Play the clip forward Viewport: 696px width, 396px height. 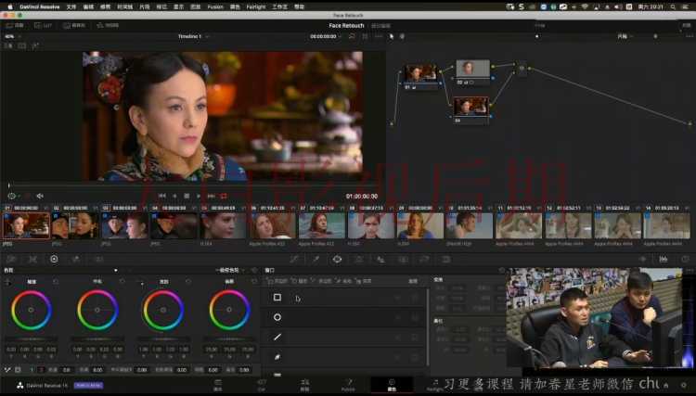pyautogui.click(x=199, y=196)
